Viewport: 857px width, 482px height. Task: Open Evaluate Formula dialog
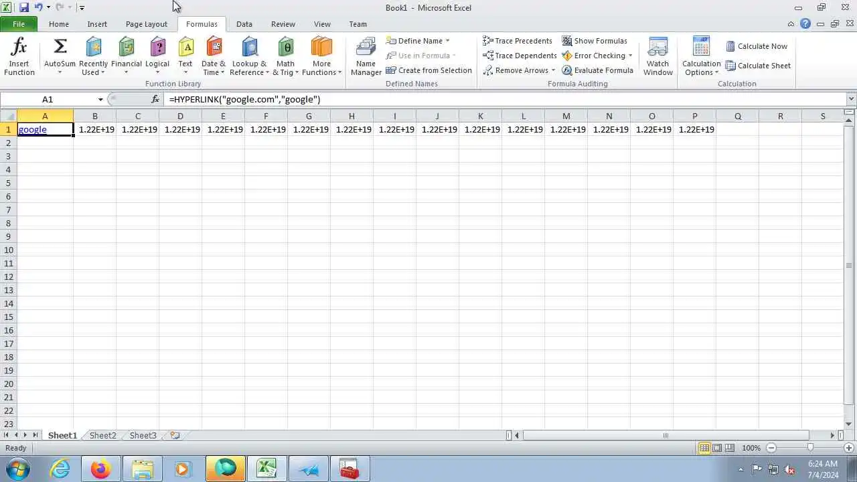[597, 70]
